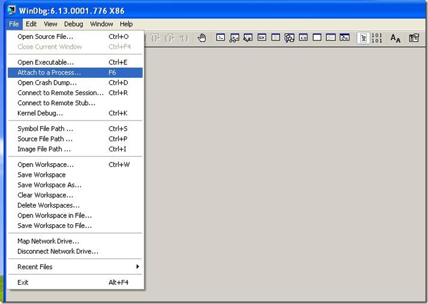This screenshot has height=304, width=428.
Task: Open Symbol File Path dialog entry
Action: pos(75,129)
